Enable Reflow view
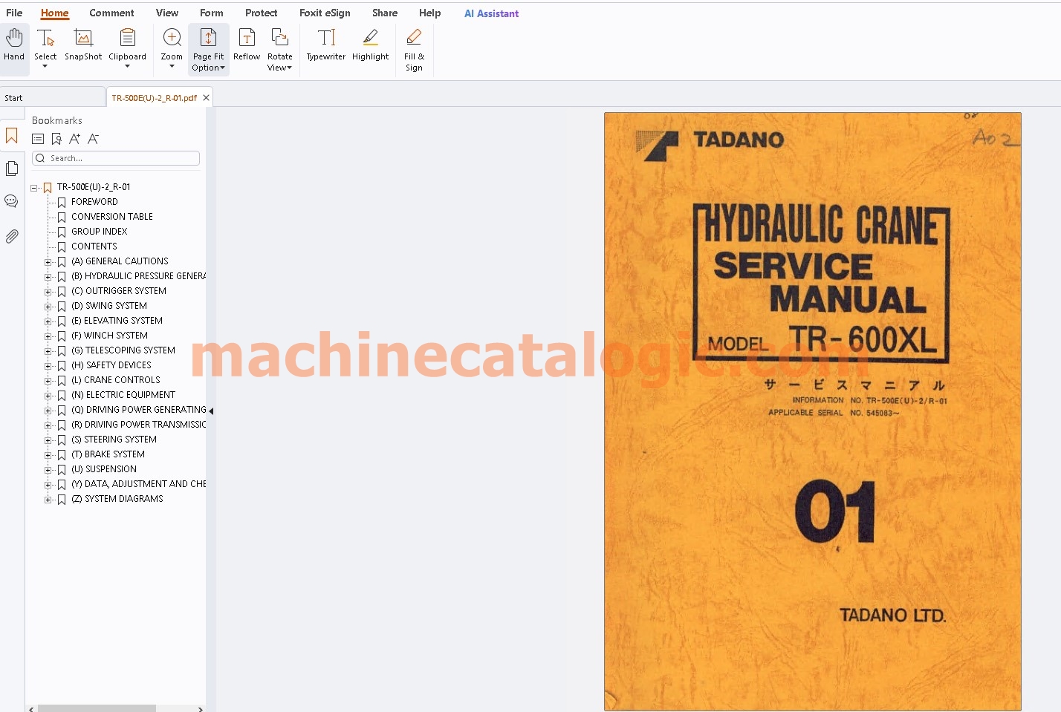1061x712 pixels. point(247,45)
